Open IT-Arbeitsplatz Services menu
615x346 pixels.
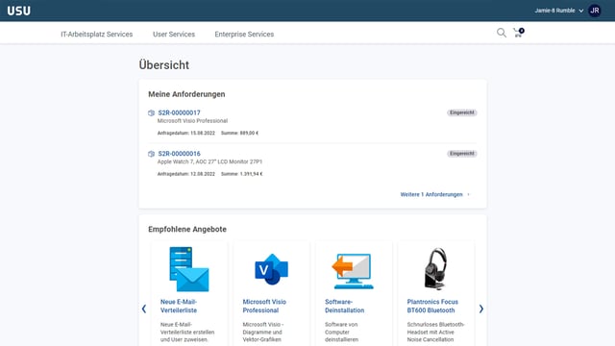[96, 35]
